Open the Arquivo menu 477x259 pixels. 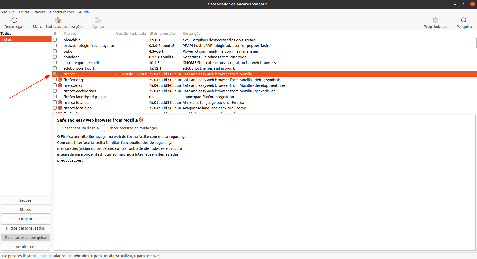pos(8,12)
